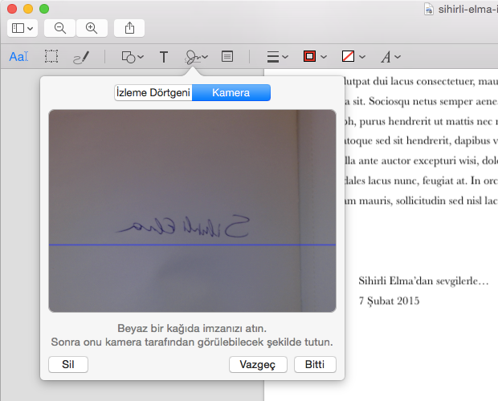Open the Share toolbar button

pyautogui.click(x=130, y=28)
